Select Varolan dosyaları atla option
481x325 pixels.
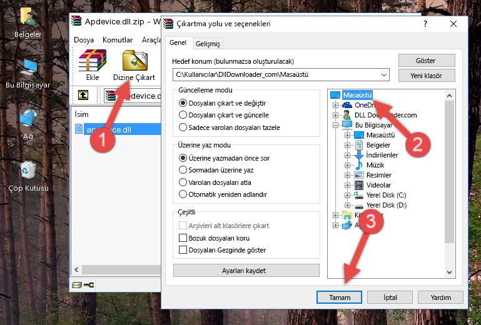(183, 182)
